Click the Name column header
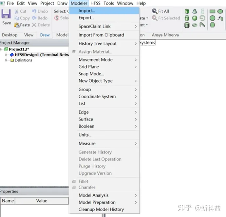 coord(8,201)
